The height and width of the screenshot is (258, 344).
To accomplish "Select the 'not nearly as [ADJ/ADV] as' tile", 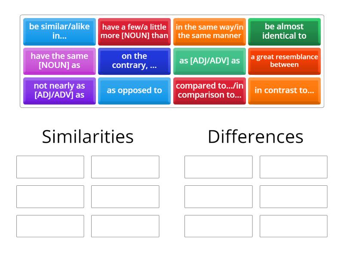I will coord(59,90).
